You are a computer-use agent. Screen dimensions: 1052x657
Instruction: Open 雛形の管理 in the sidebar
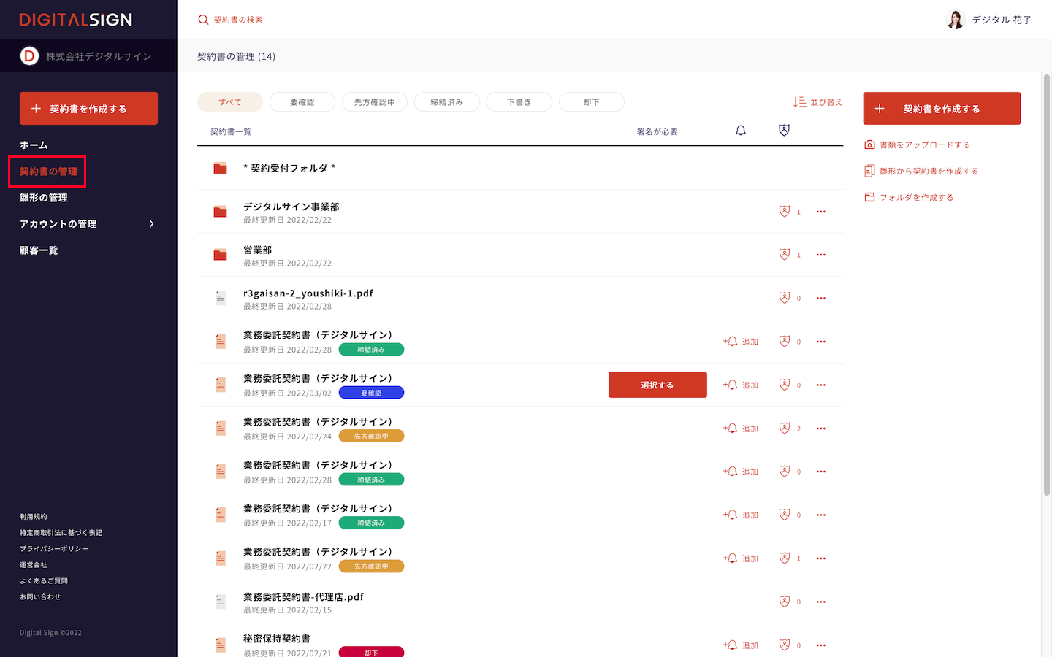(44, 198)
